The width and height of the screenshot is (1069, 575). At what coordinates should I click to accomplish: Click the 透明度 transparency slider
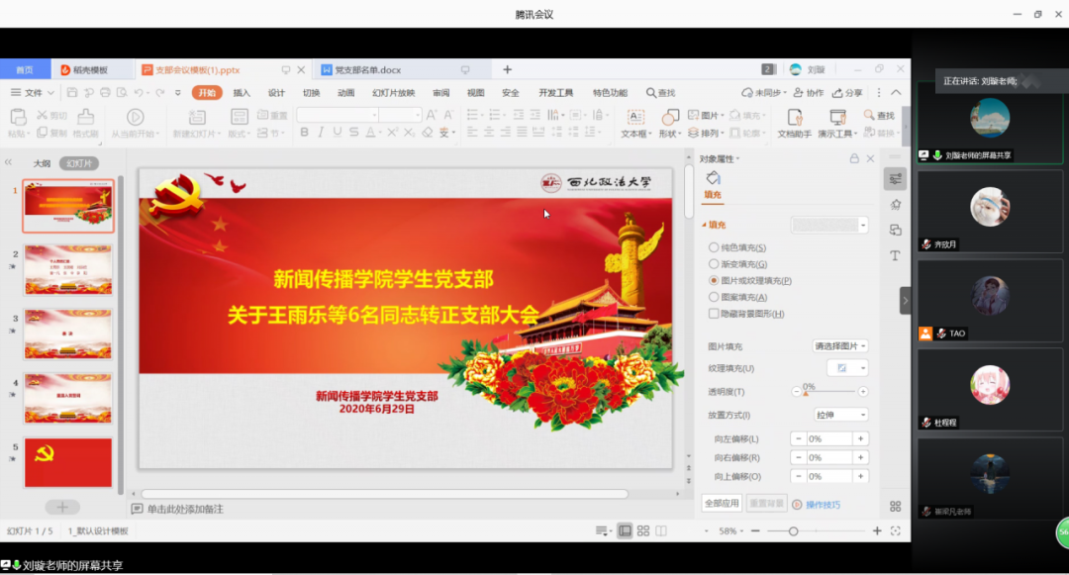click(829, 392)
